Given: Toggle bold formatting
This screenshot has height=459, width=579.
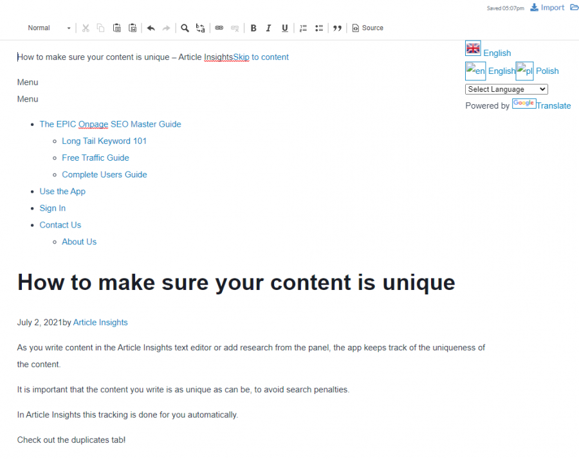Looking at the screenshot, I should coord(253,28).
